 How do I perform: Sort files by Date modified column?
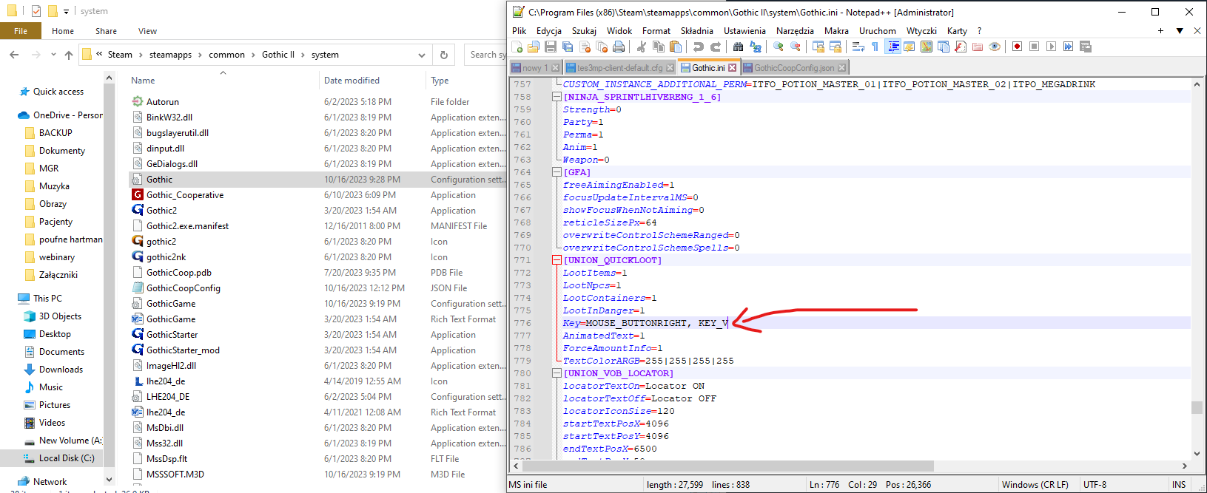point(352,81)
